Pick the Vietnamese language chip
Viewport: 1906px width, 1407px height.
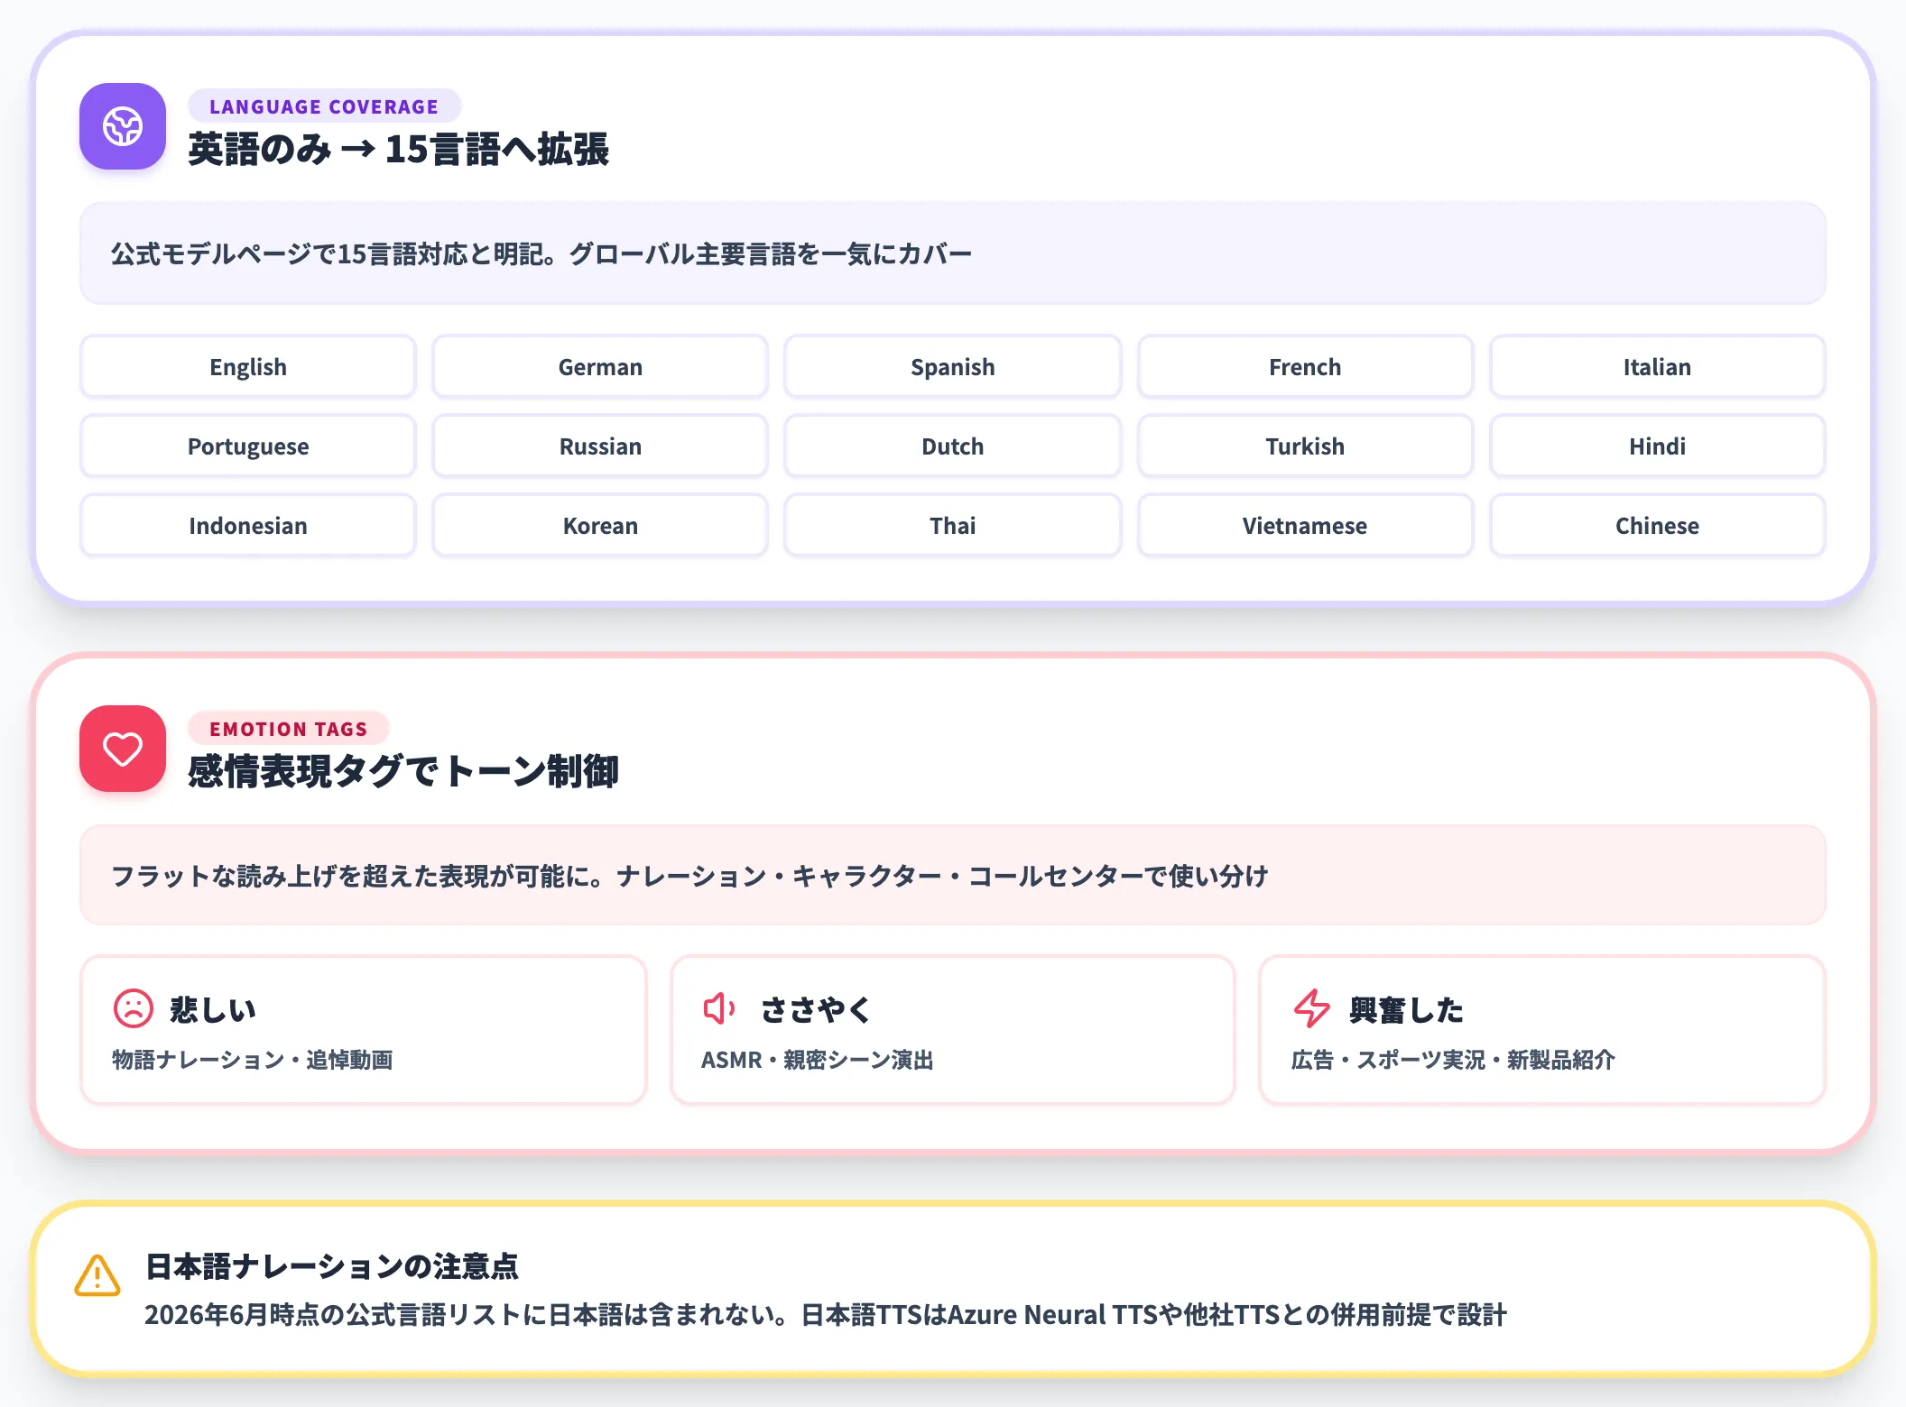tap(1305, 526)
